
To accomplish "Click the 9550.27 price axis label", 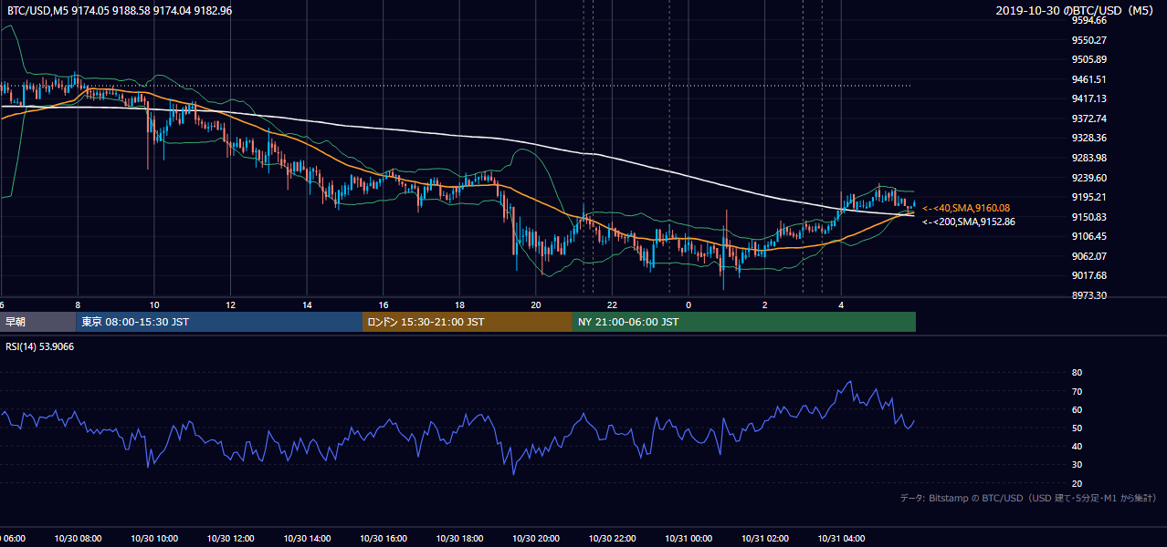I will [x=1089, y=40].
